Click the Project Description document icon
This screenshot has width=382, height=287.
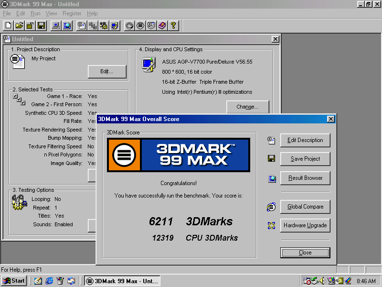[x=18, y=62]
